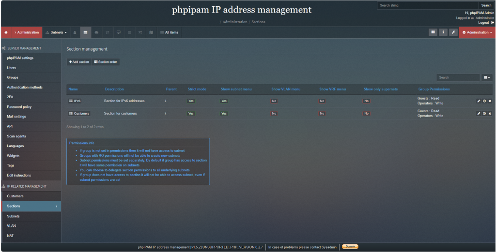Screen dimensions: 496x252
Task: Edit the Customers section with pencil icon
Action: click(x=479, y=113)
